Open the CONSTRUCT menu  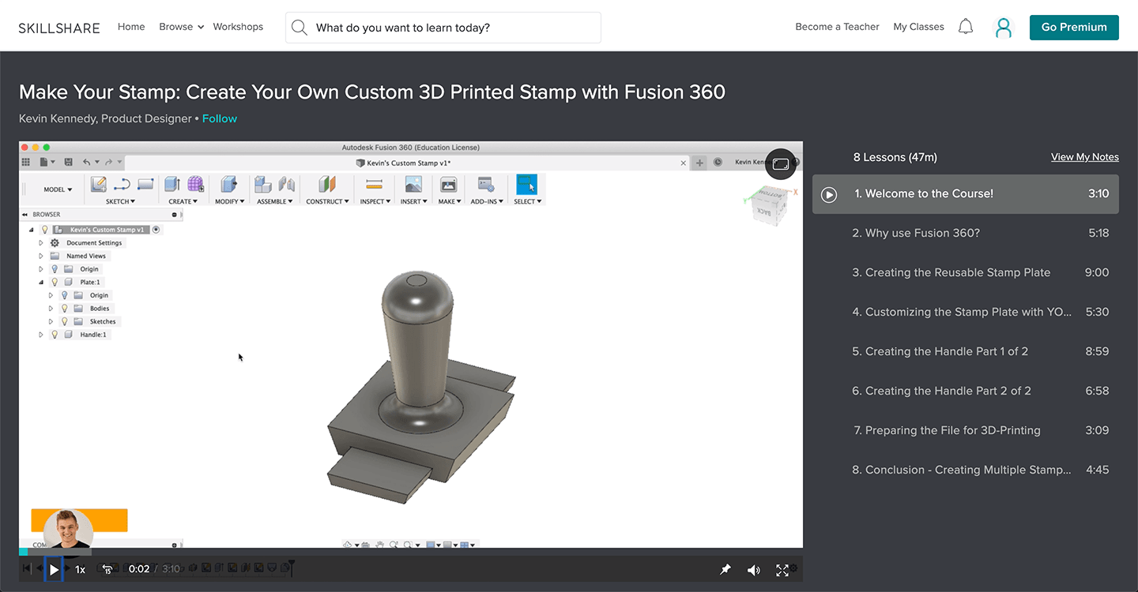(327, 201)
